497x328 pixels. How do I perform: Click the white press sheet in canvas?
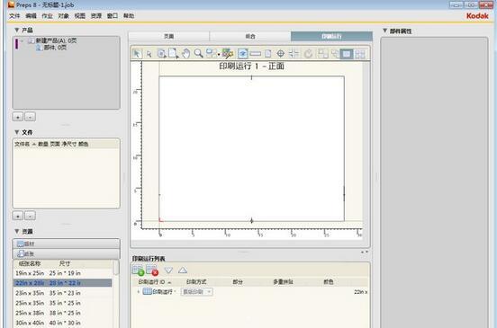tap(252, 148)
